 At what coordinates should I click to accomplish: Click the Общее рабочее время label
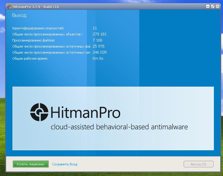point(30,58)
